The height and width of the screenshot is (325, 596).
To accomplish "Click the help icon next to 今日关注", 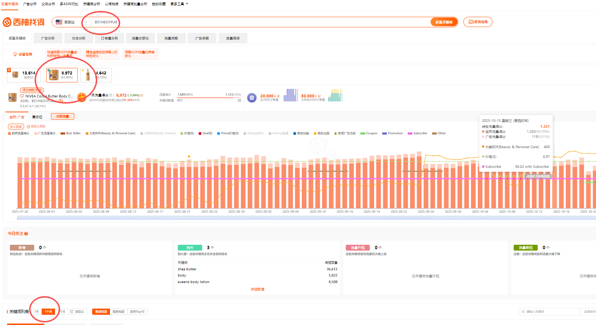I will (26, 234).
